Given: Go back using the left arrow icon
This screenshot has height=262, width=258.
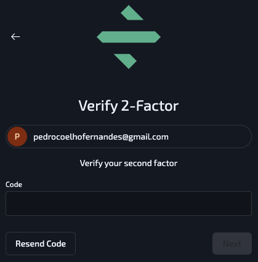Looking at the screenshot, I should click(15, 37).
